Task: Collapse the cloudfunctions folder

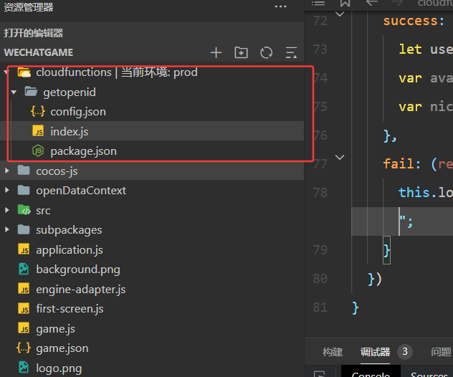Action: tap(7, 72)
